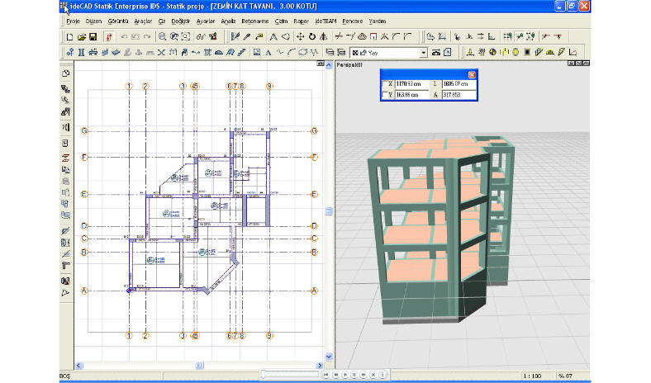Open the Analiz menu

click(x=227, y=22)
